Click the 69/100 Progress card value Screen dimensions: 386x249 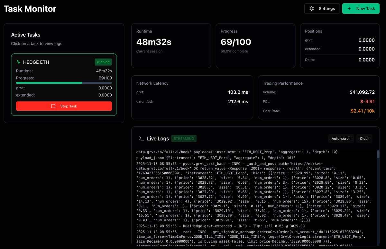pyautogui.click(x=236, y=42)
